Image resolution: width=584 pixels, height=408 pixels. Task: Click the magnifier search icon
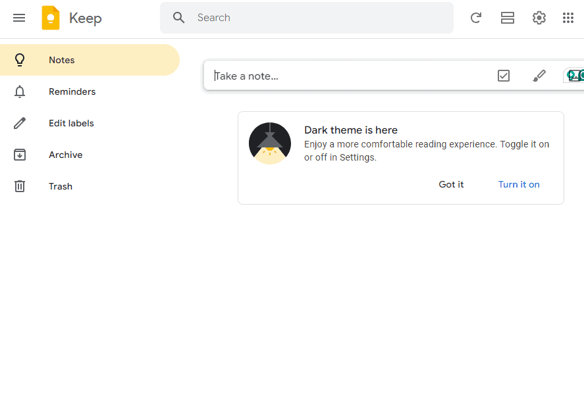click(x=179, y=18)
